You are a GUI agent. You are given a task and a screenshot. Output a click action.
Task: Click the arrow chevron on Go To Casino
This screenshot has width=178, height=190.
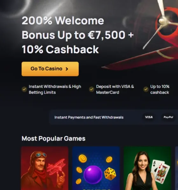tap(67, 69)
